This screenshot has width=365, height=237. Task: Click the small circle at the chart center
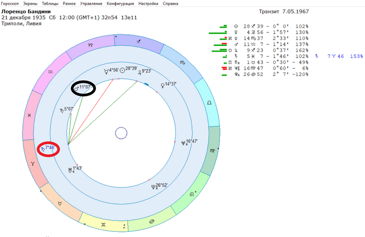click(x=121, y=133)
